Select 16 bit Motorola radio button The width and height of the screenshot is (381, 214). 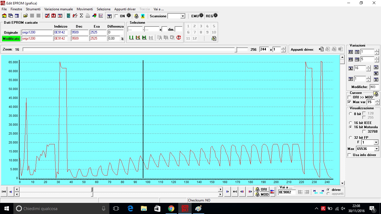[351, 127]
